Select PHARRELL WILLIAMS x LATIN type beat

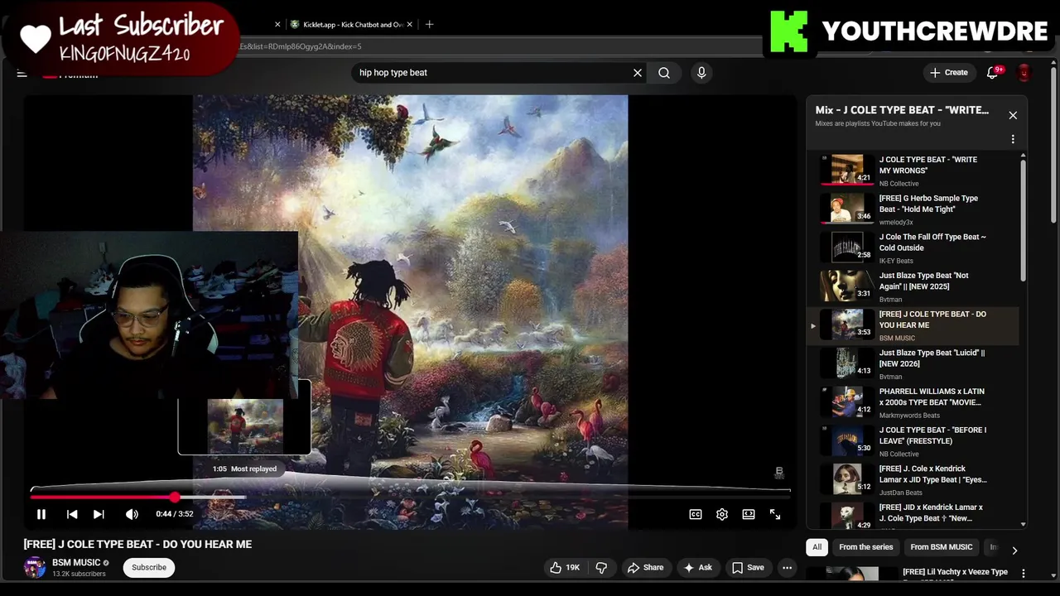click(911, 402)
